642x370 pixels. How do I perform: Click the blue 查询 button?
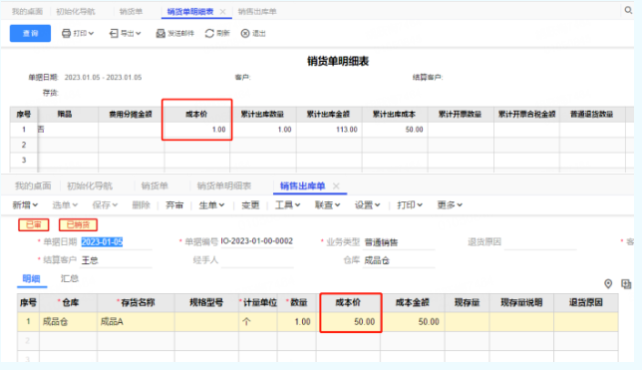(x=30, y=33)
